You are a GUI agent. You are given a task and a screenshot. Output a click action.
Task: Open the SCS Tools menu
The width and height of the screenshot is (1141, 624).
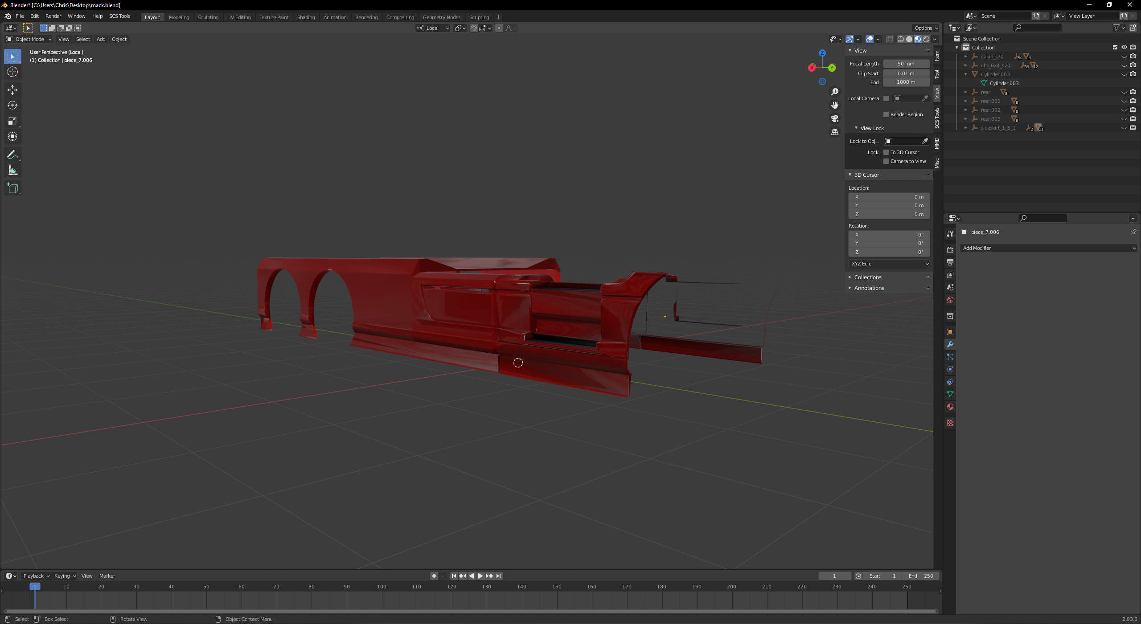(119, 16)
